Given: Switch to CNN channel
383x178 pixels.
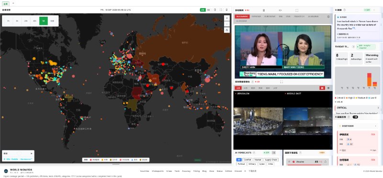Looking at the screenshot, I should [288, 17].
